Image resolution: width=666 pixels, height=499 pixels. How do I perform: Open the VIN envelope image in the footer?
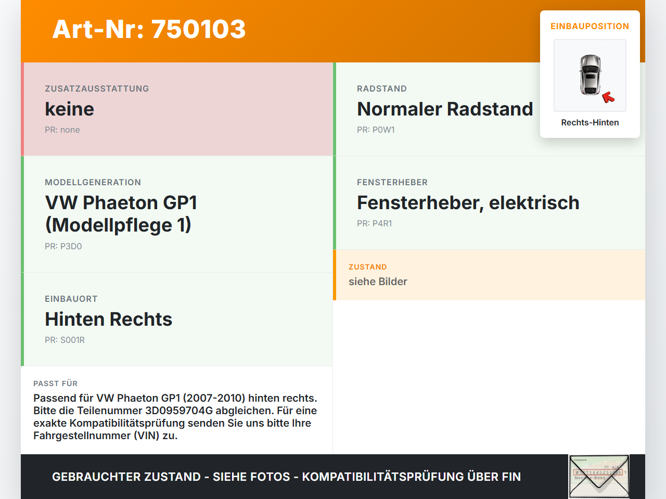599,477
